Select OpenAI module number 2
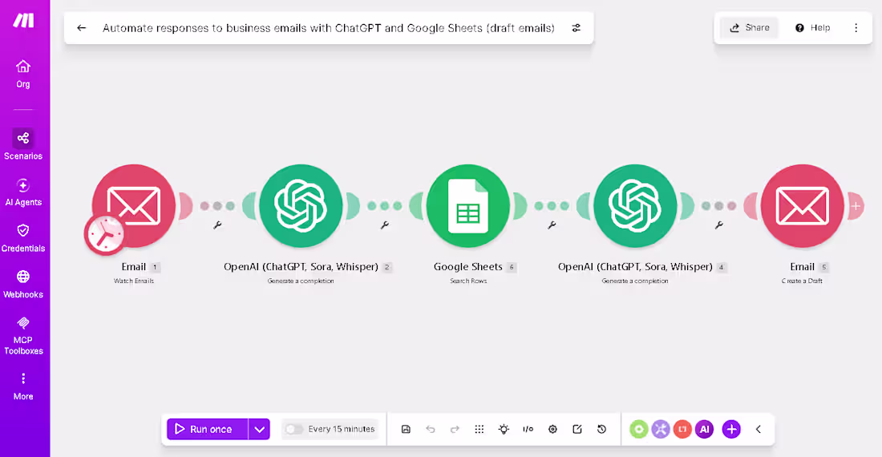 (301, 206)
